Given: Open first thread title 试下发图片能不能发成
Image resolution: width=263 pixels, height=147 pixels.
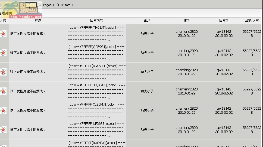Looking at the screenshot, I should click(27, 34).
